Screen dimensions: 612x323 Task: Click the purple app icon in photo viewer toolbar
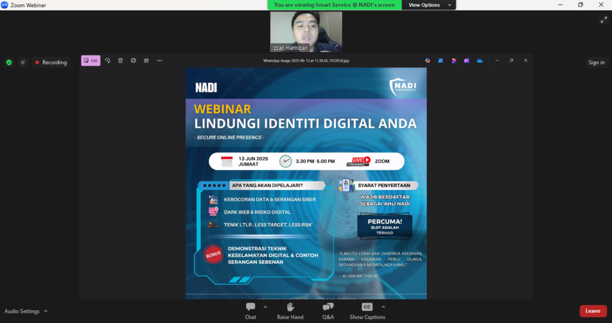466,60
